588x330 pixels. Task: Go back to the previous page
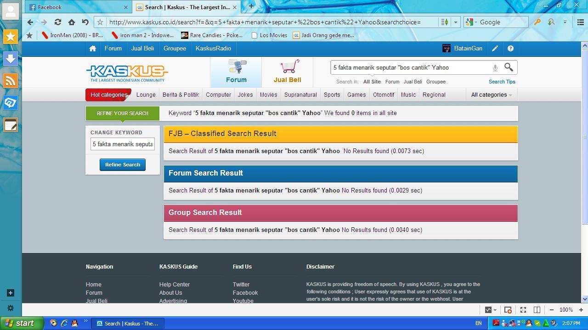pos(30,22)
